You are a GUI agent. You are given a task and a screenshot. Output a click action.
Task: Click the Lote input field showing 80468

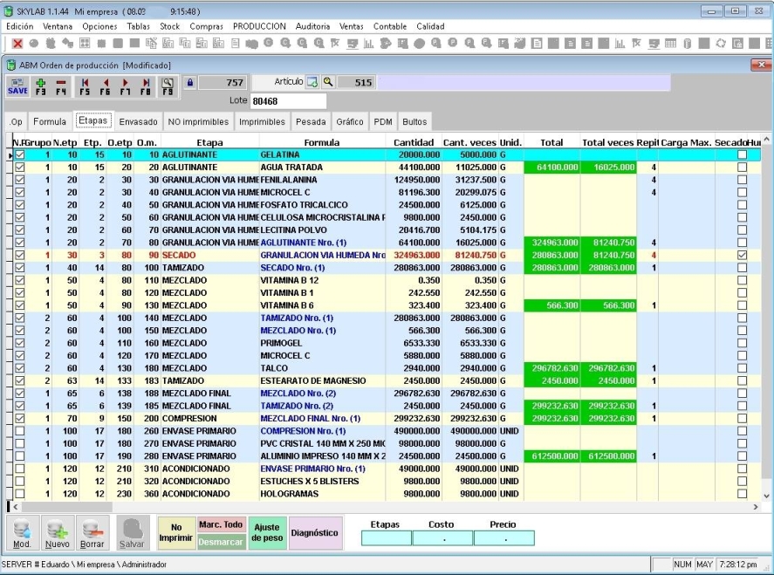pos(288,101)
